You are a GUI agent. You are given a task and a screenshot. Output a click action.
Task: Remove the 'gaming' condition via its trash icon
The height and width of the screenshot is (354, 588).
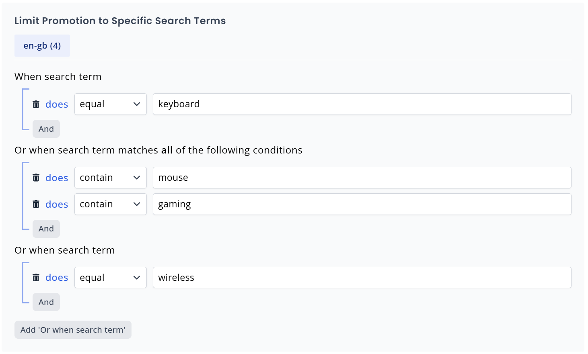[x=36, y=204]
